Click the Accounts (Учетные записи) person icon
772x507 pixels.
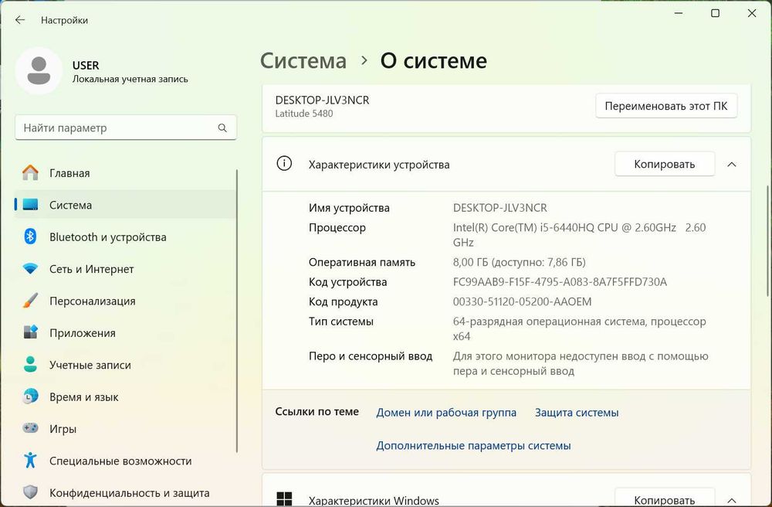tap(30, 365)
